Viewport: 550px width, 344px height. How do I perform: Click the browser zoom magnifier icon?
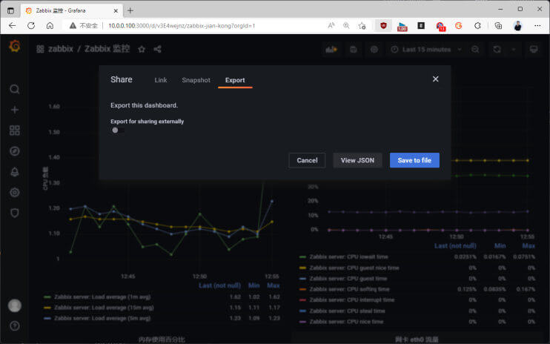[346, 26]
